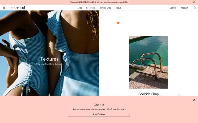
Task: Go to Account login
Action: point(184,8)
